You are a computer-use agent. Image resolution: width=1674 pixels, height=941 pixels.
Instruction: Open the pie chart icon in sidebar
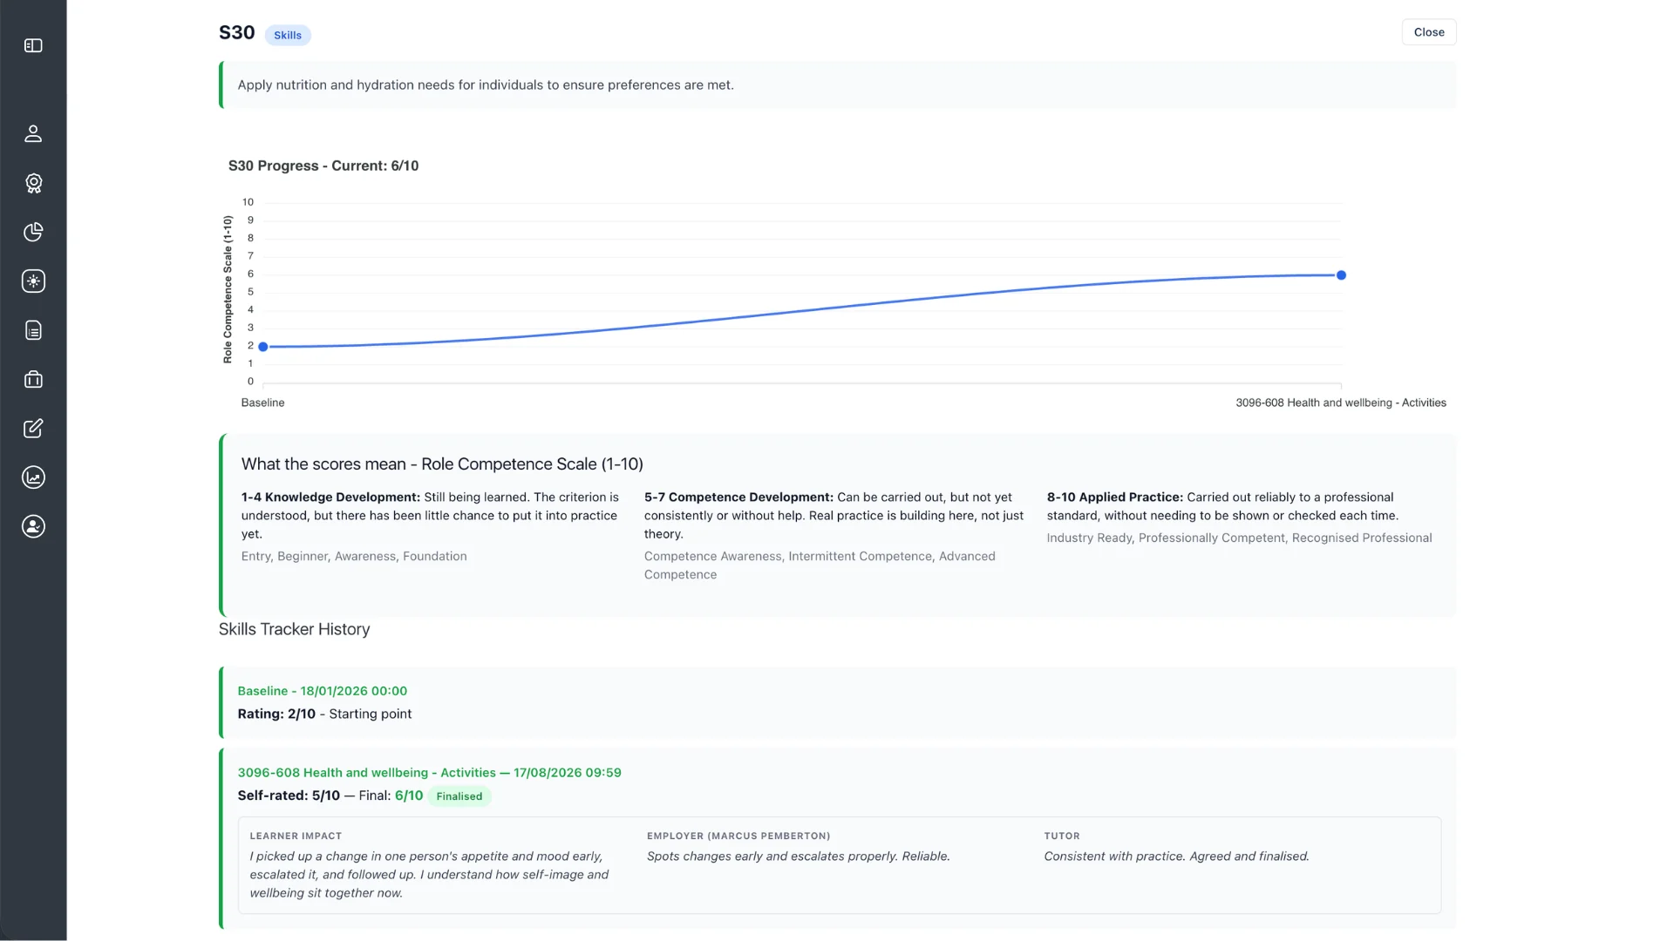click(33, 232)
